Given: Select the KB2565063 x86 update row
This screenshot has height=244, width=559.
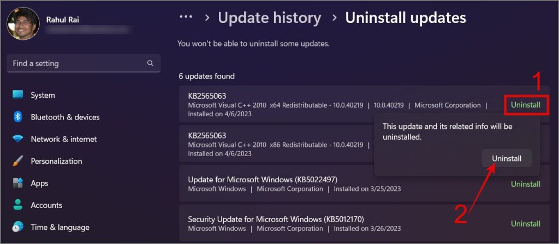Looking at the screenshot, I should 273,144.
